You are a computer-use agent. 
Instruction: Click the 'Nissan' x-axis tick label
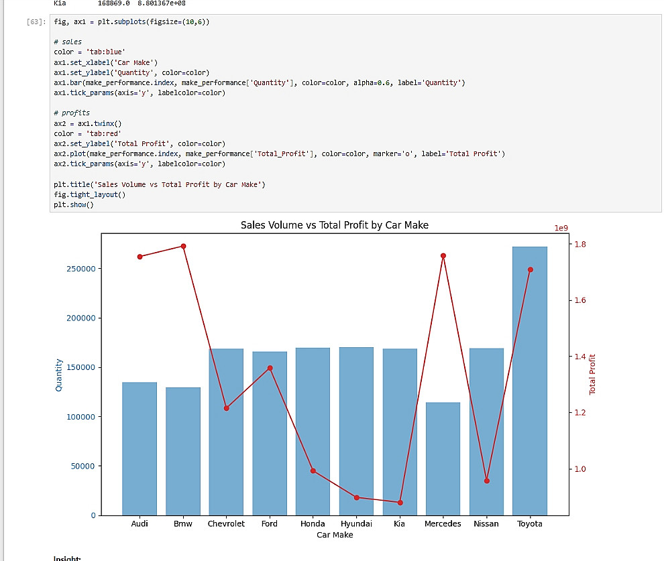click(x=486, y=523)
